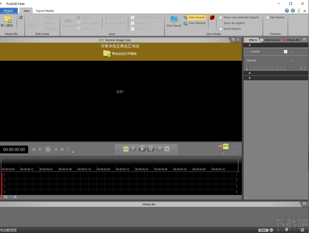Toggle the Visible effect checkbox
The height and width of the screenshot is (233, 309).
click(x=285, y=52)
